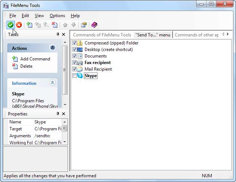Click the Documents page icon

80,56
